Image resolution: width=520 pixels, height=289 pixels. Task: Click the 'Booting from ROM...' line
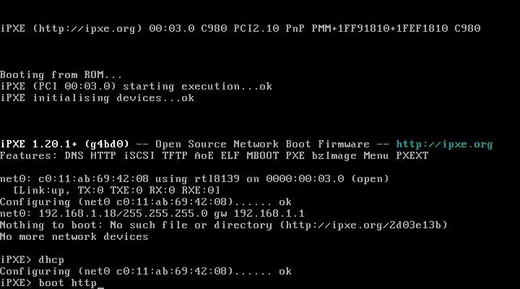pyautogui.click(x=61, y=75)
